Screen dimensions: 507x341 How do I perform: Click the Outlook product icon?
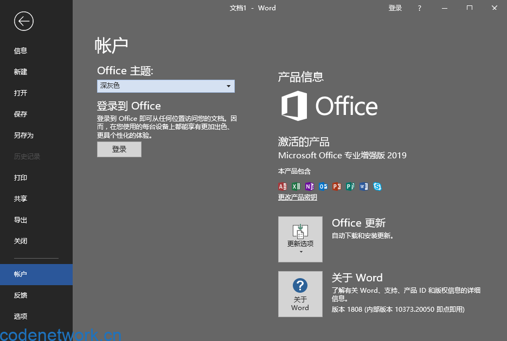(x=323, y=186)
